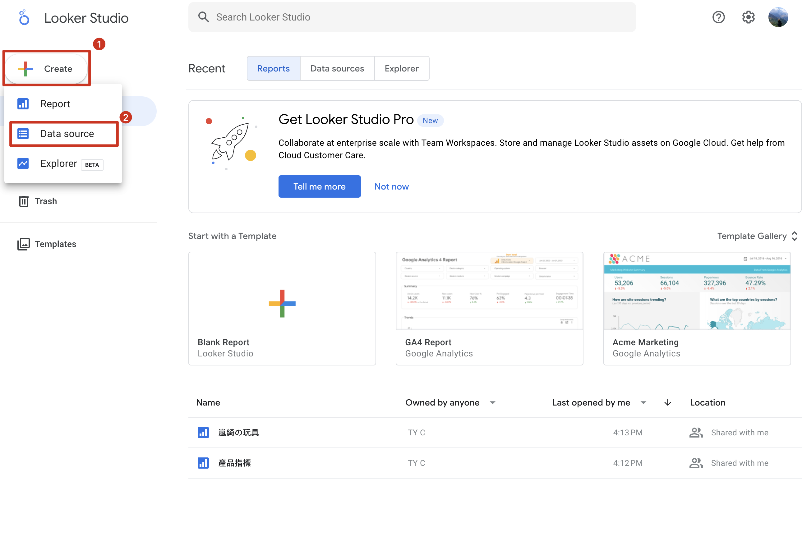Click the Location column header

[x=708, y=403]
